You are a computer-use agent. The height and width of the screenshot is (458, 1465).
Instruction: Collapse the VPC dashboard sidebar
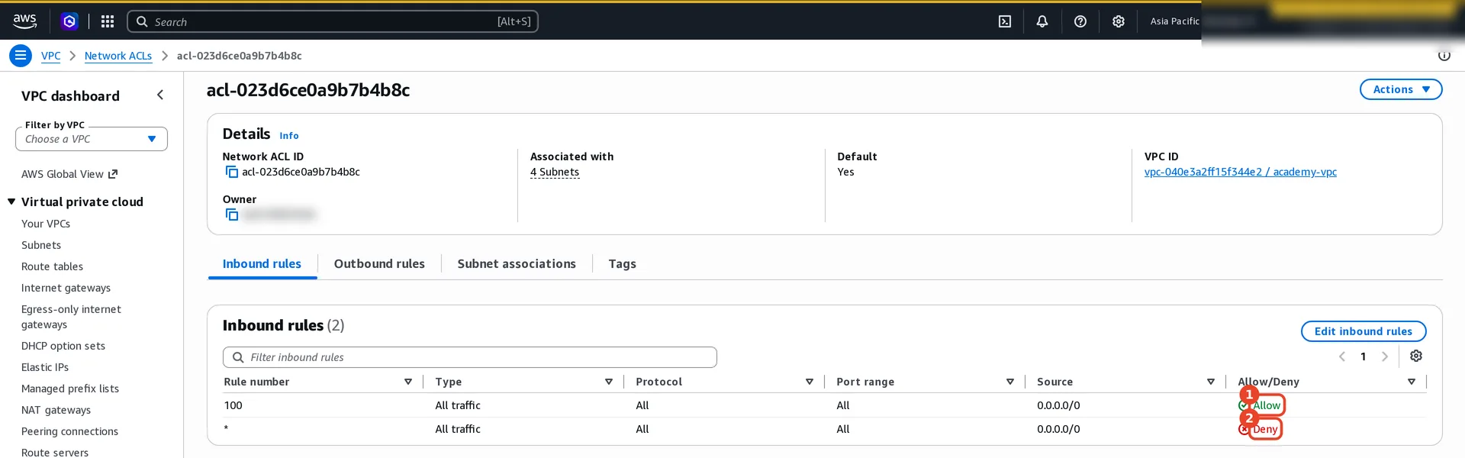tap(160, 95)
